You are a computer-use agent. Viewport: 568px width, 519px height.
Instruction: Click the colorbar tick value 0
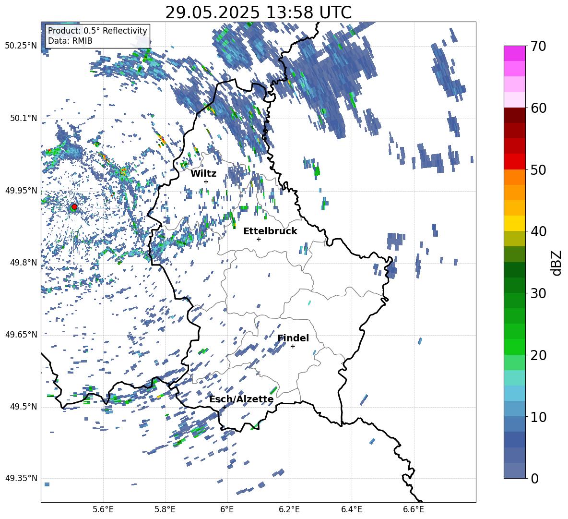click(x=534, y=478)
